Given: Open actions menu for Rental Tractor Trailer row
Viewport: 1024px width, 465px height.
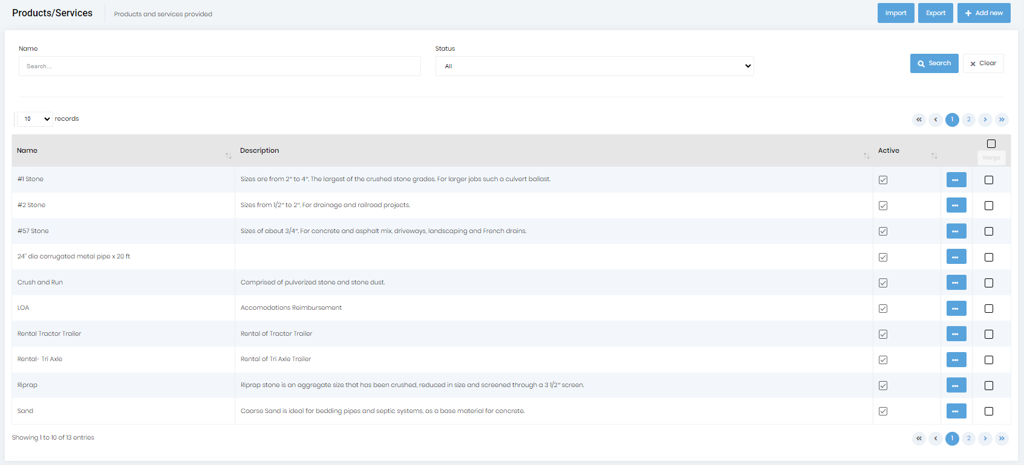Looking at the screenshot, I should pos(956,334).
